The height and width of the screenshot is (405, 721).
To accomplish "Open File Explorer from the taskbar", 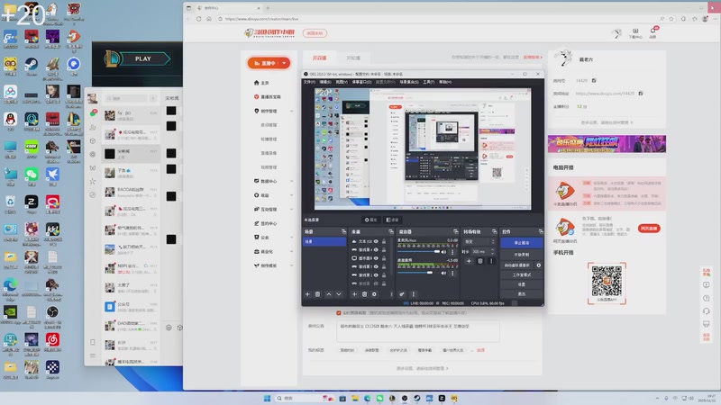I will [x=355, y=398].
